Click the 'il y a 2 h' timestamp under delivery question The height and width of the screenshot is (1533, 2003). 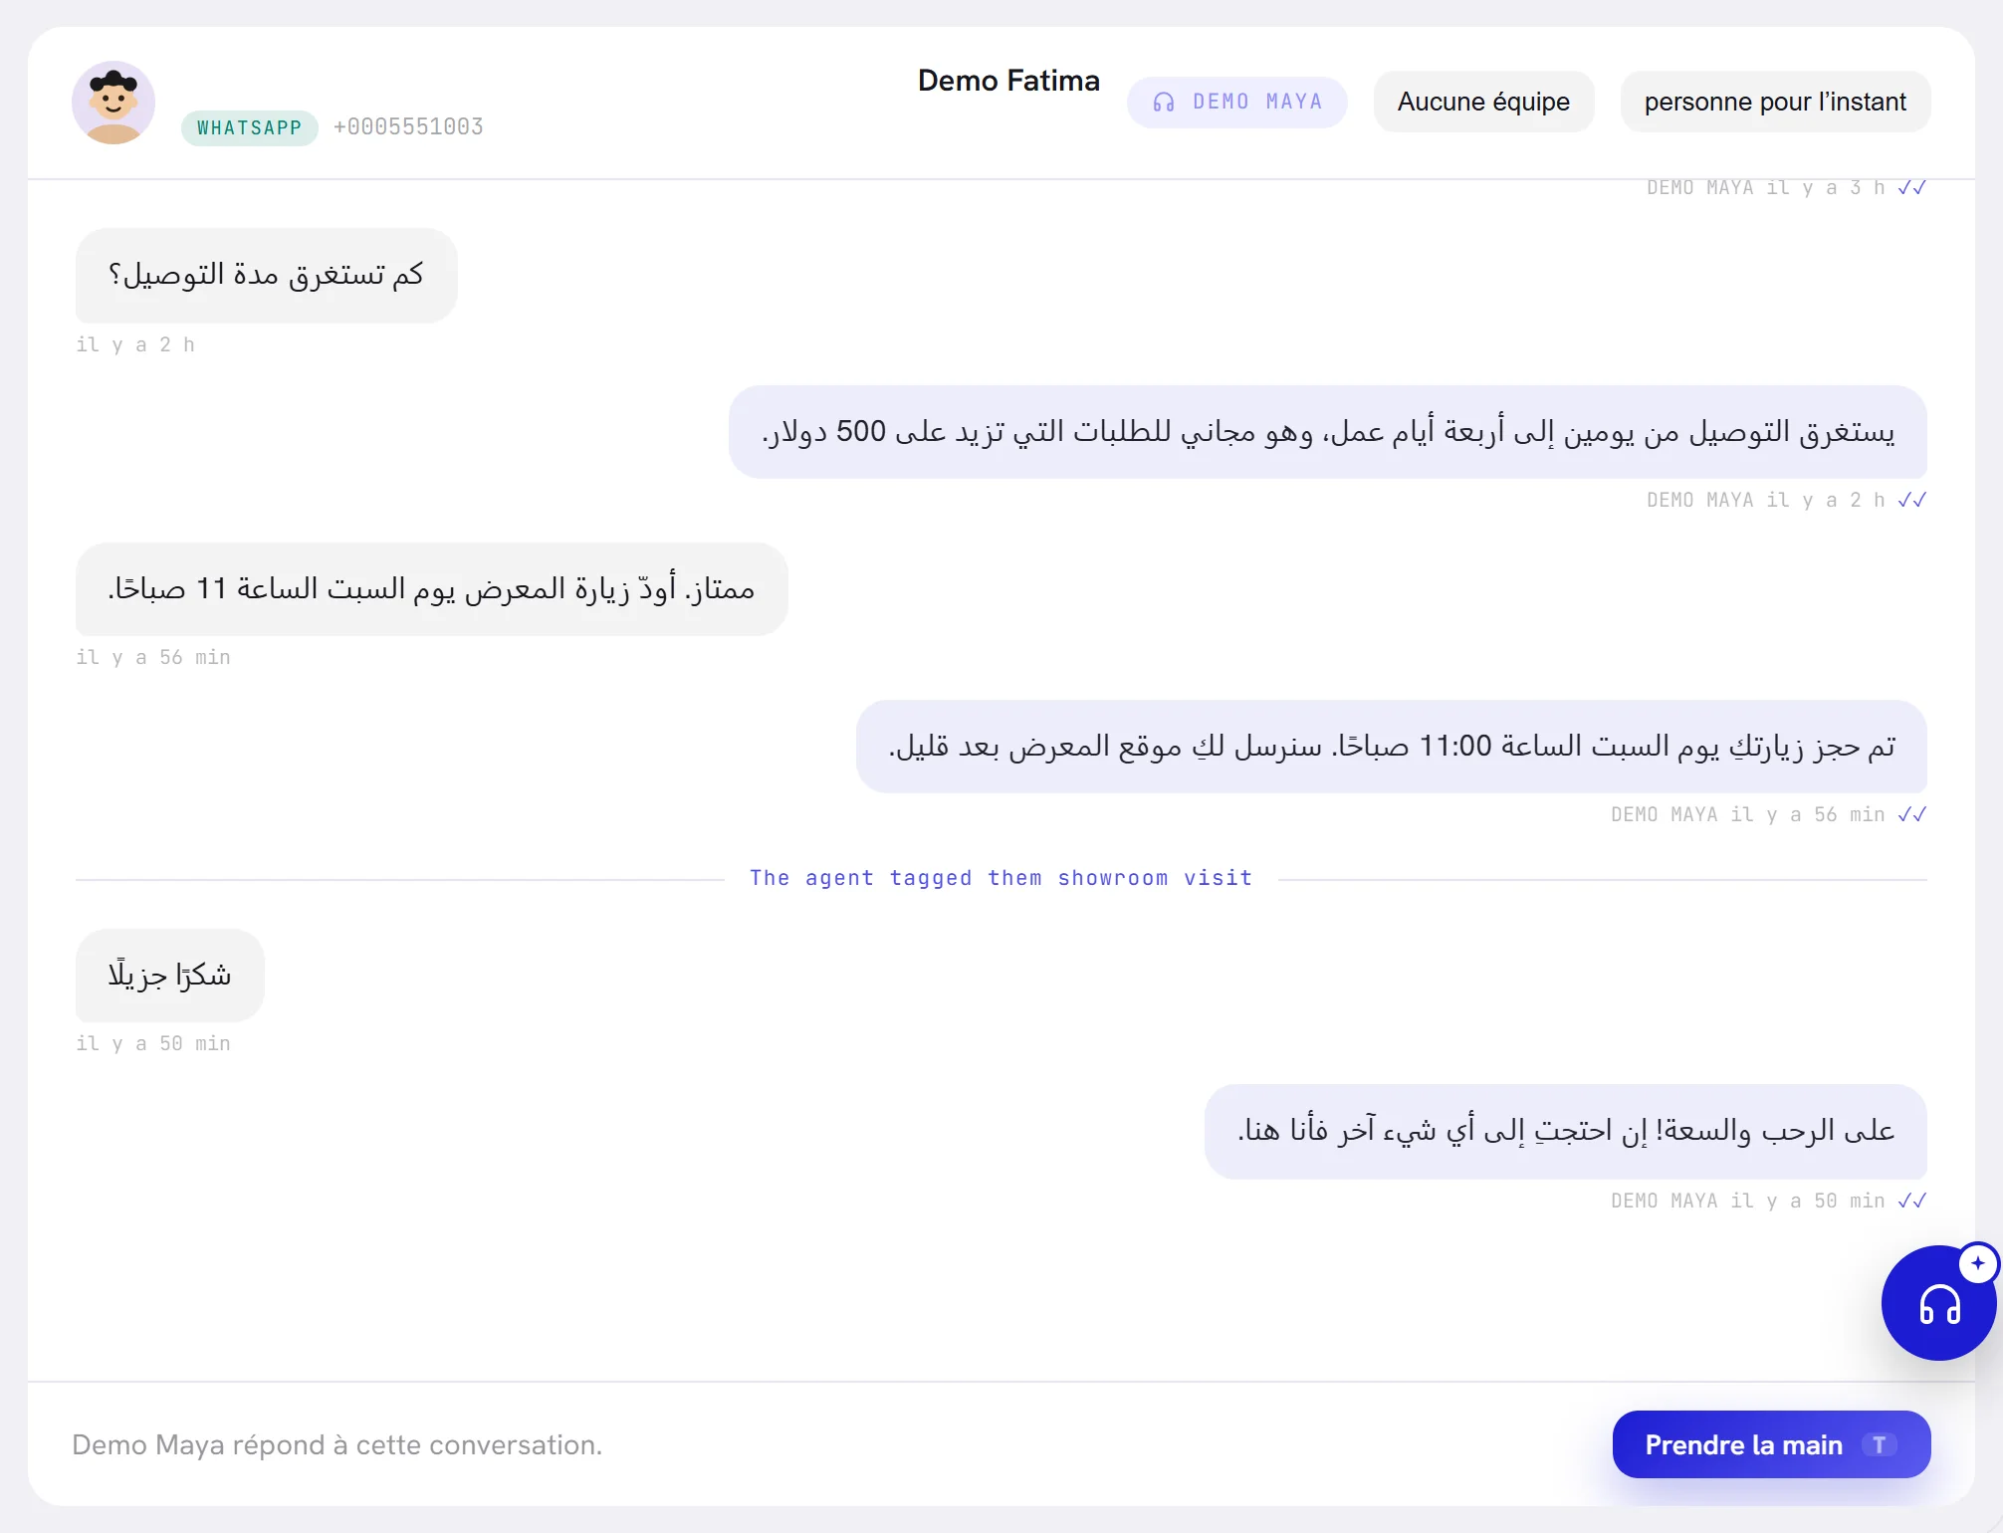click(x=135, y=344)
